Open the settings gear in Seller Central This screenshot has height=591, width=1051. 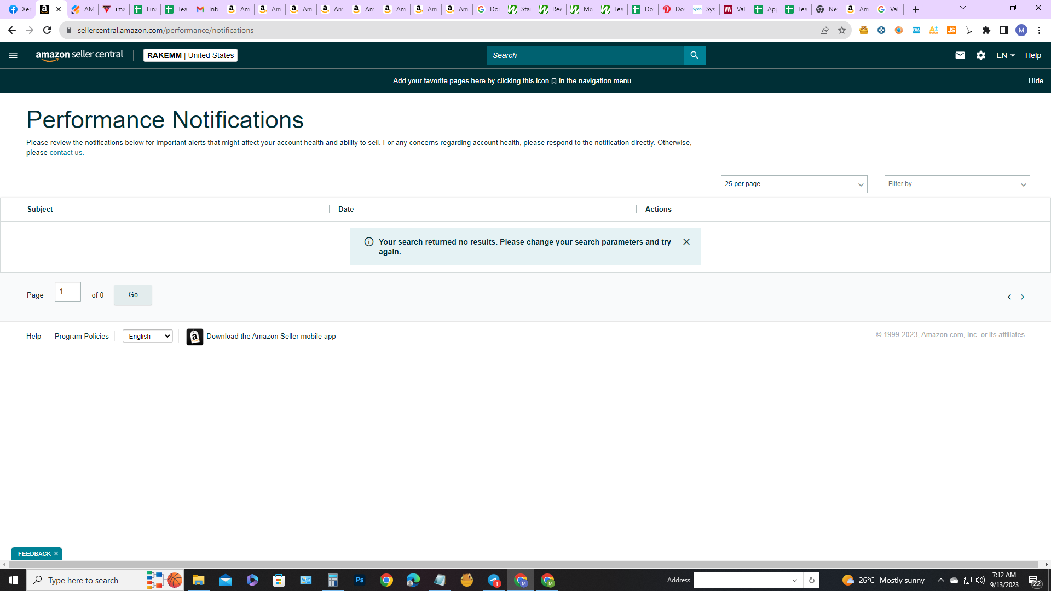980,55
